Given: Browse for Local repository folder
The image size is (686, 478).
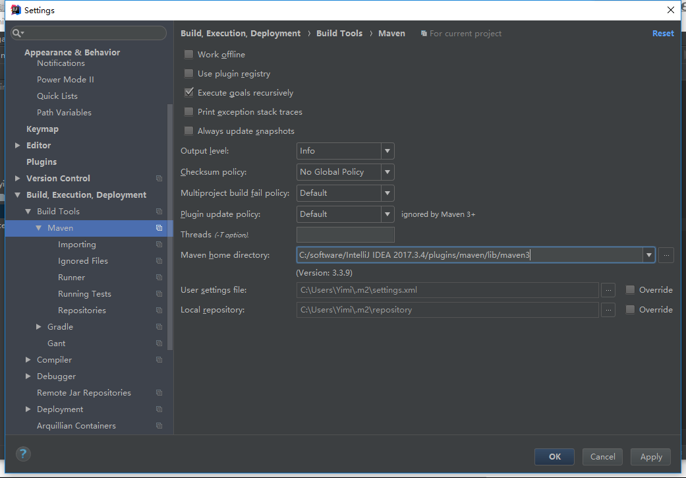Looking at the screenshot, I should [x=608, y=310].
